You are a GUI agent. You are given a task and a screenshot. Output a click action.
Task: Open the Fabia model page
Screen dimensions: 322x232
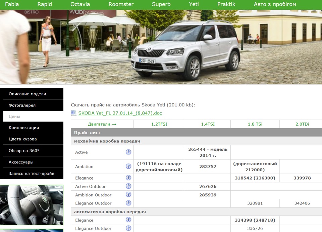point(12,4)
